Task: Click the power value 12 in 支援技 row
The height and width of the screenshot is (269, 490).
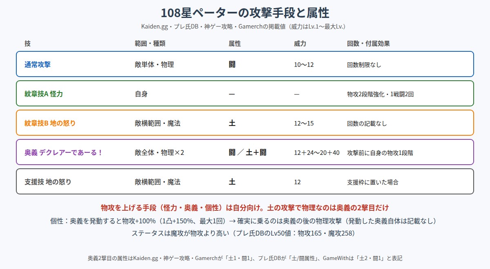Action: tap(297, 182)
